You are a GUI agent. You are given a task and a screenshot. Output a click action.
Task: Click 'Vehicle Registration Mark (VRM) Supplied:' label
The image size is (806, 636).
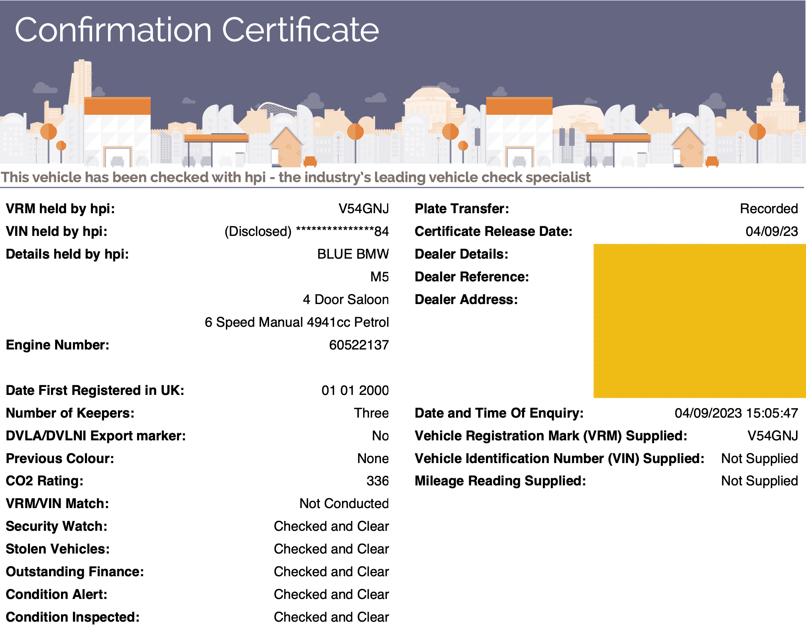[551, 436]
